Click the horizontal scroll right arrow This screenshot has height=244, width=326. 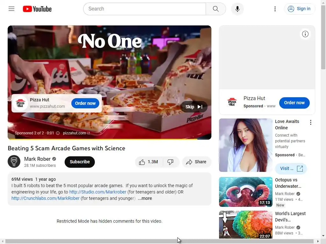[318, 241]
